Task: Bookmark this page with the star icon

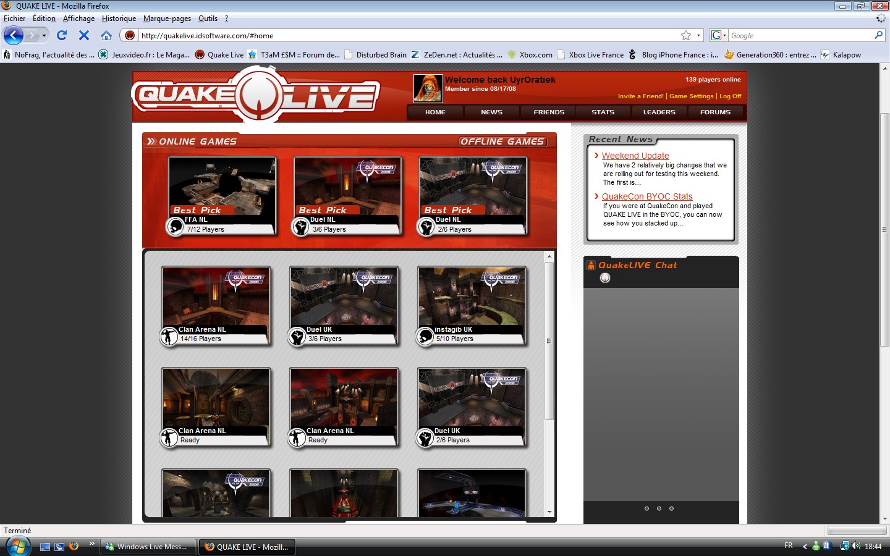Action: [x=686, y=35]
